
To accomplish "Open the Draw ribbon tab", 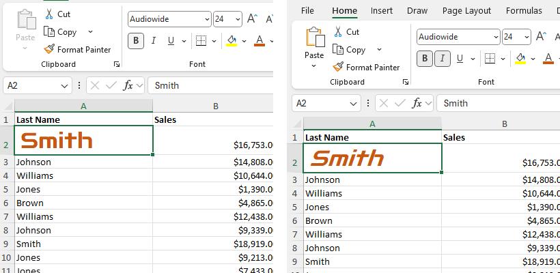I will coord(417,10).
